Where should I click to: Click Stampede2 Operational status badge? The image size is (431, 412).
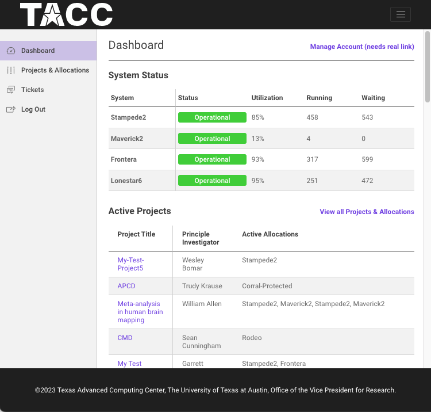(212, 117)
